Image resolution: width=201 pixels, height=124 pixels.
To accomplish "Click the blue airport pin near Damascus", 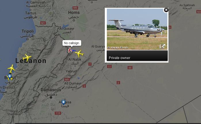I will pos(63,102).
